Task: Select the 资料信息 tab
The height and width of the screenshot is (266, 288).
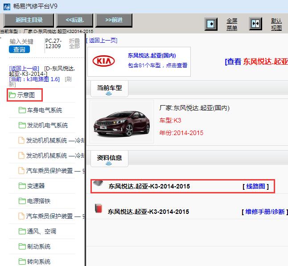Action: coord(109,158)
